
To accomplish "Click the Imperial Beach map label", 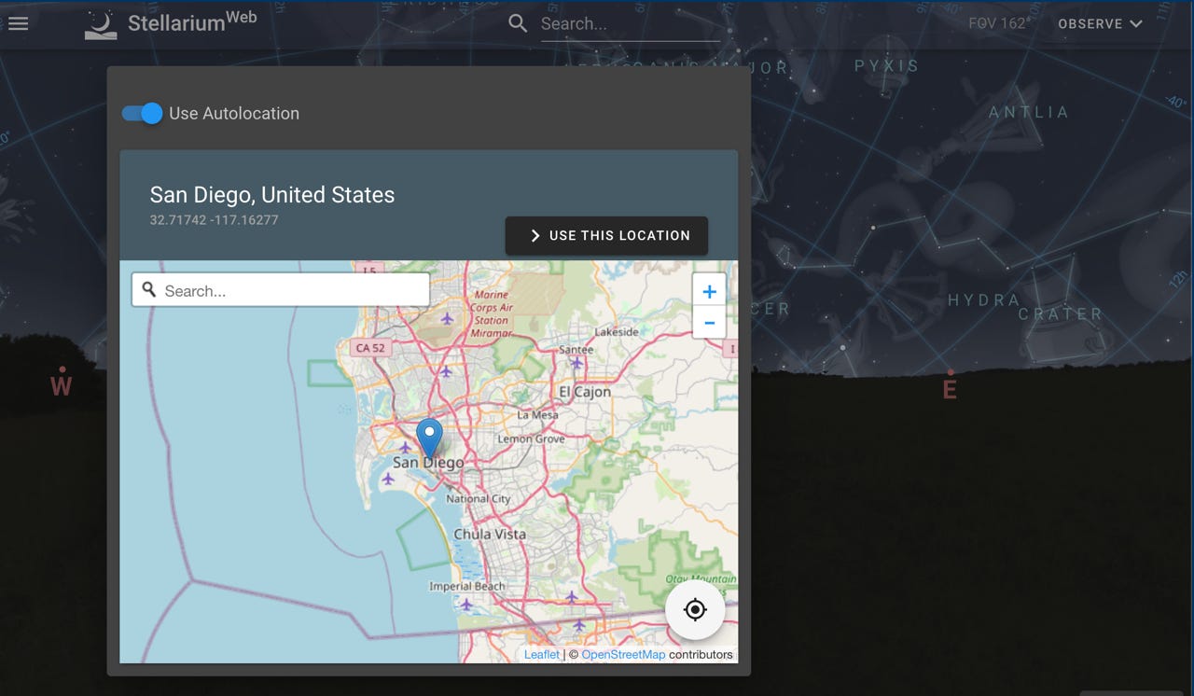I will click(466, 586).
